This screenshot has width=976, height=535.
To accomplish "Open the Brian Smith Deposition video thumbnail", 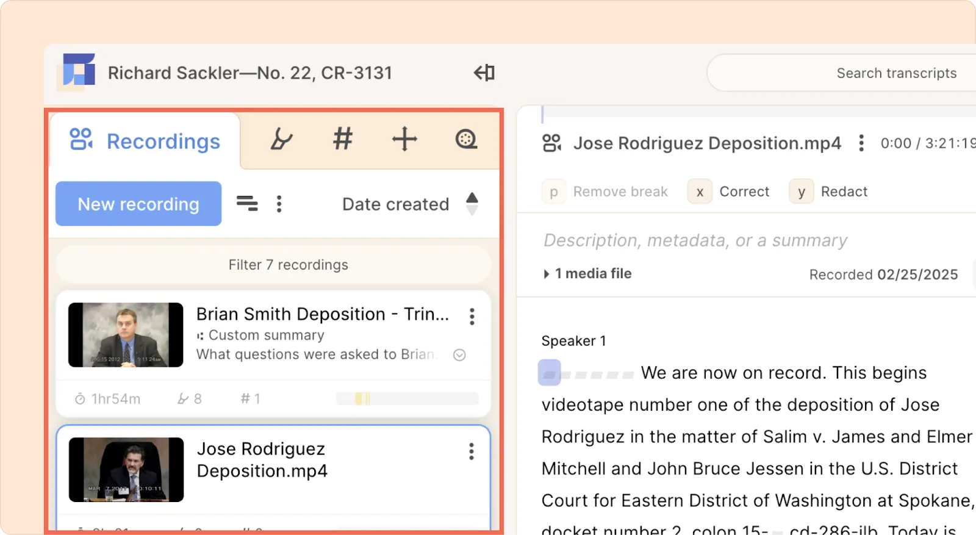I will pos(126,335).
